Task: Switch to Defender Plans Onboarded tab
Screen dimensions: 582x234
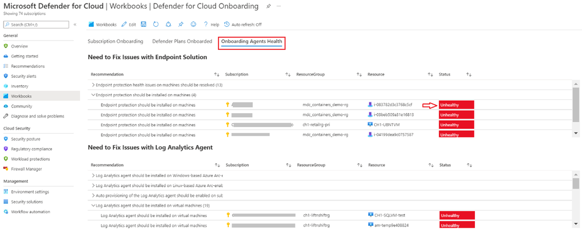Action: 182,41
